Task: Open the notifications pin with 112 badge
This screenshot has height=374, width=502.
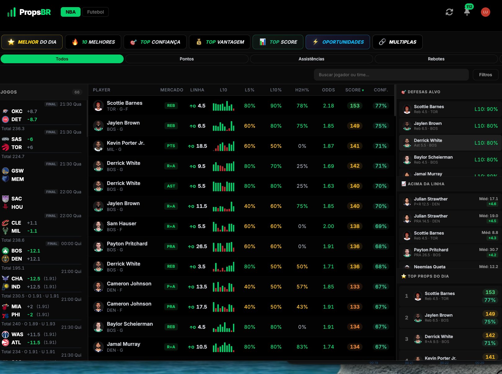Action: point(467,12)
